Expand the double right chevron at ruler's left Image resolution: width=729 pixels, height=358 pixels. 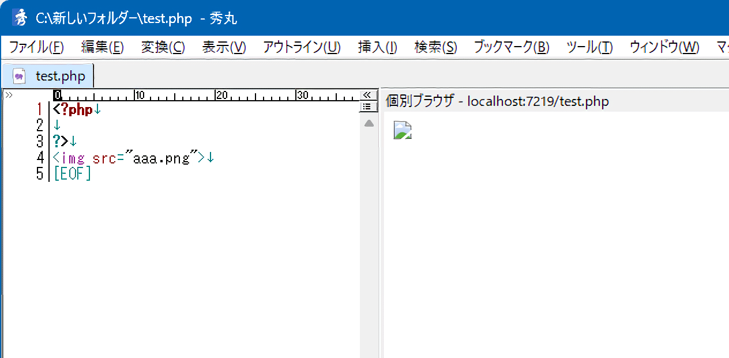8,94
